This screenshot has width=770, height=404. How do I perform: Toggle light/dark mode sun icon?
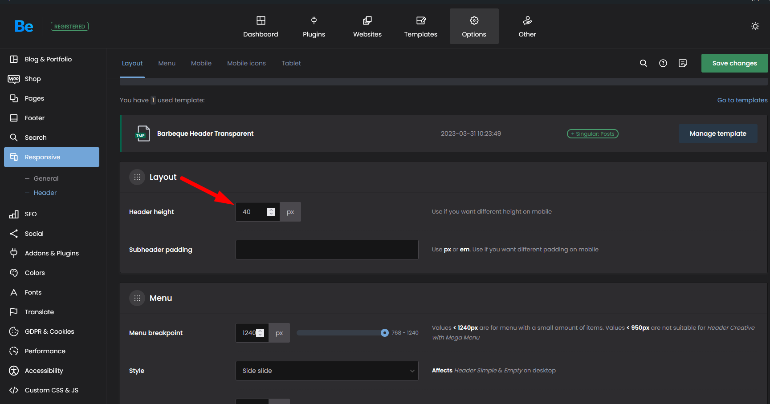(755, 26)
